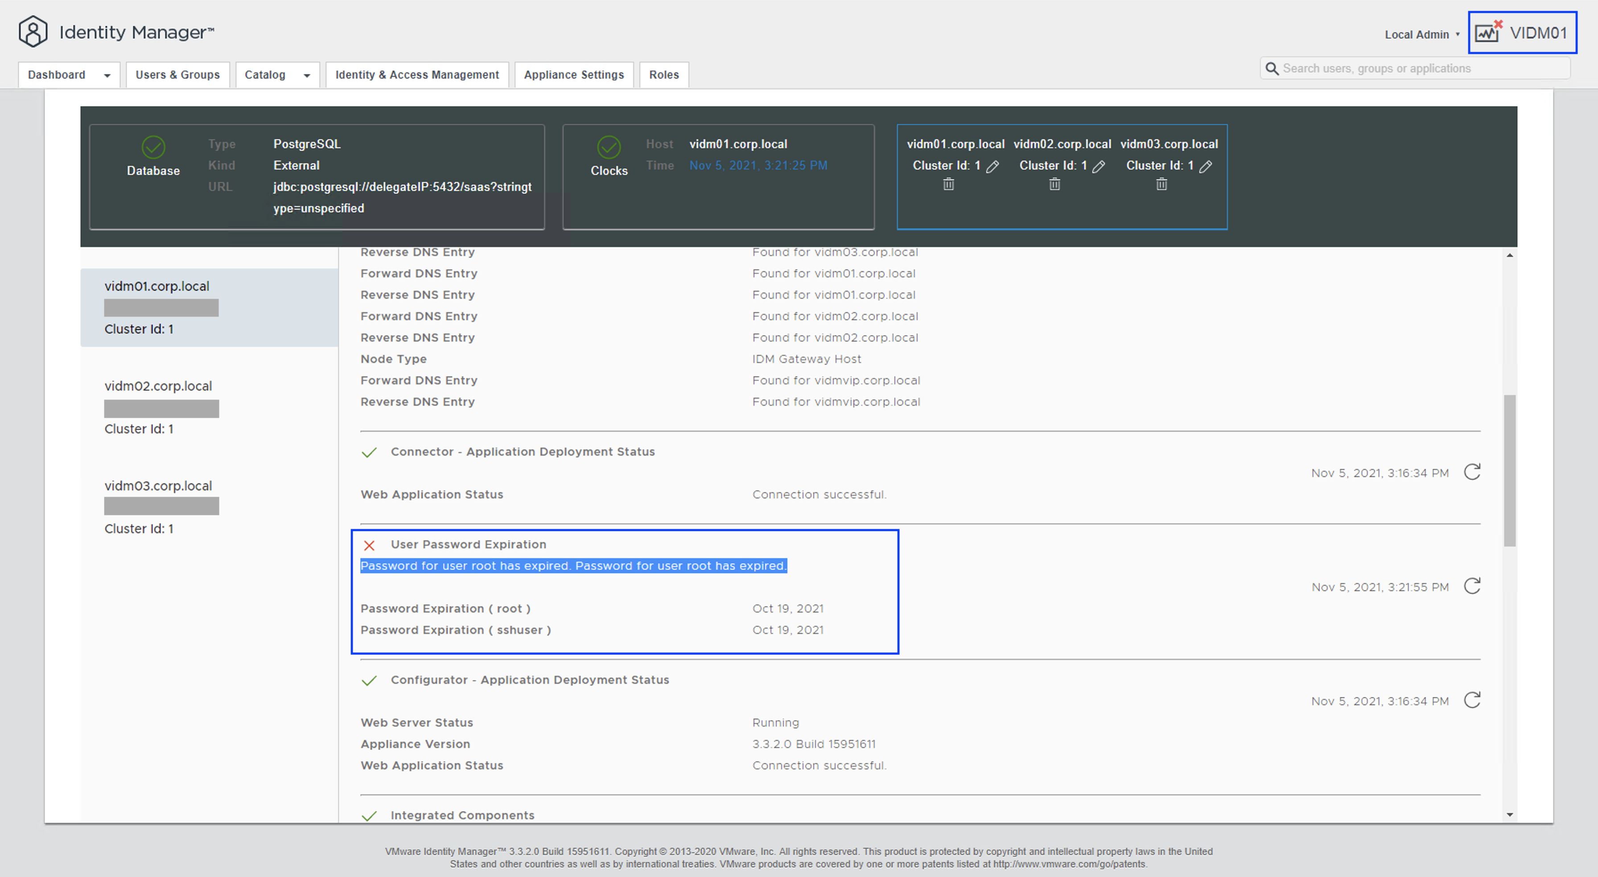Switch to Appliance Settings tab
This screenshot has width=1598, height=877.
coord(574,74)
